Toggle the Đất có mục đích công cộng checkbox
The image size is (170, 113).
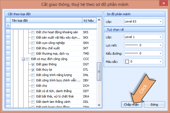pos(28,59)
